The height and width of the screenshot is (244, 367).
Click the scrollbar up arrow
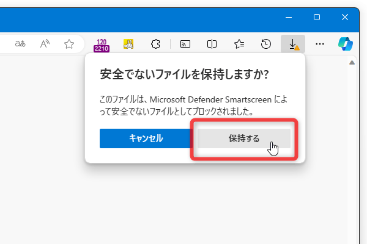click(352, 63)
